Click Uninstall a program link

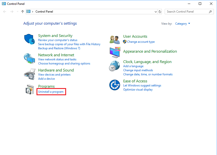tap(51, 92)
